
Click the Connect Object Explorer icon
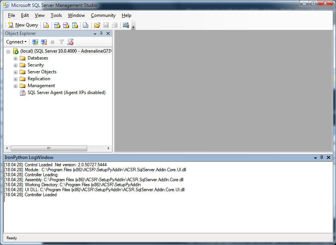coord(35,42)
